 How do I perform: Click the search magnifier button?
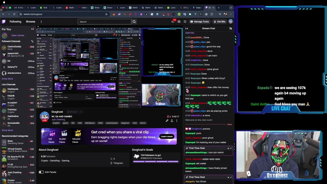pos(134,22)
